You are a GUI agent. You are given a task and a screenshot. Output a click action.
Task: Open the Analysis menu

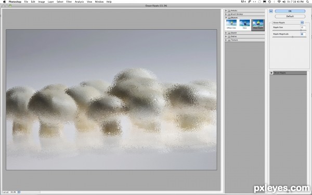tap(79, 2)
